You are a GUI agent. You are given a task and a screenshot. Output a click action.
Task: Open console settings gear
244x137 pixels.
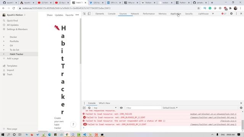(241, 108)
